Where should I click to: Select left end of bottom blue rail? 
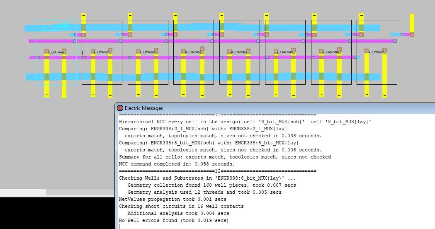[x=29, y=77]
